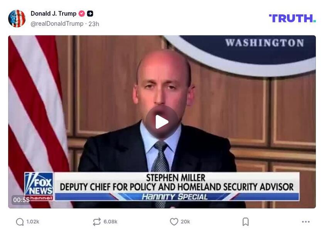Click the red verified checkmark badge

click(82, 13)
